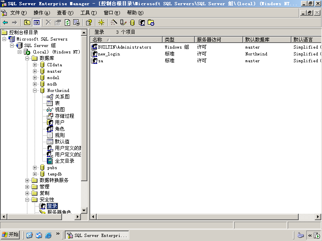
Task: Click SQL Server Enterprise Manager taskbar button
Action: pos(97,235)
